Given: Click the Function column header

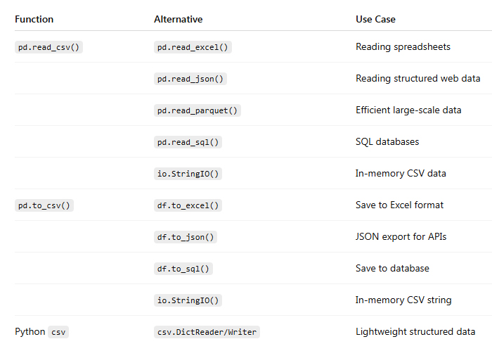Looking at the screenshot, I should 34,19.
